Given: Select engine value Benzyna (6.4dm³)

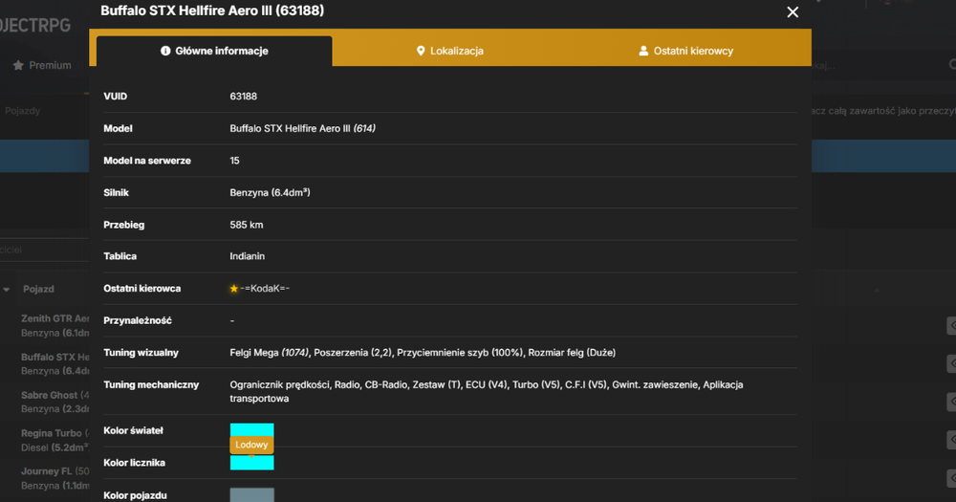Looking at the screenshot, I should [x=271, y=192].
